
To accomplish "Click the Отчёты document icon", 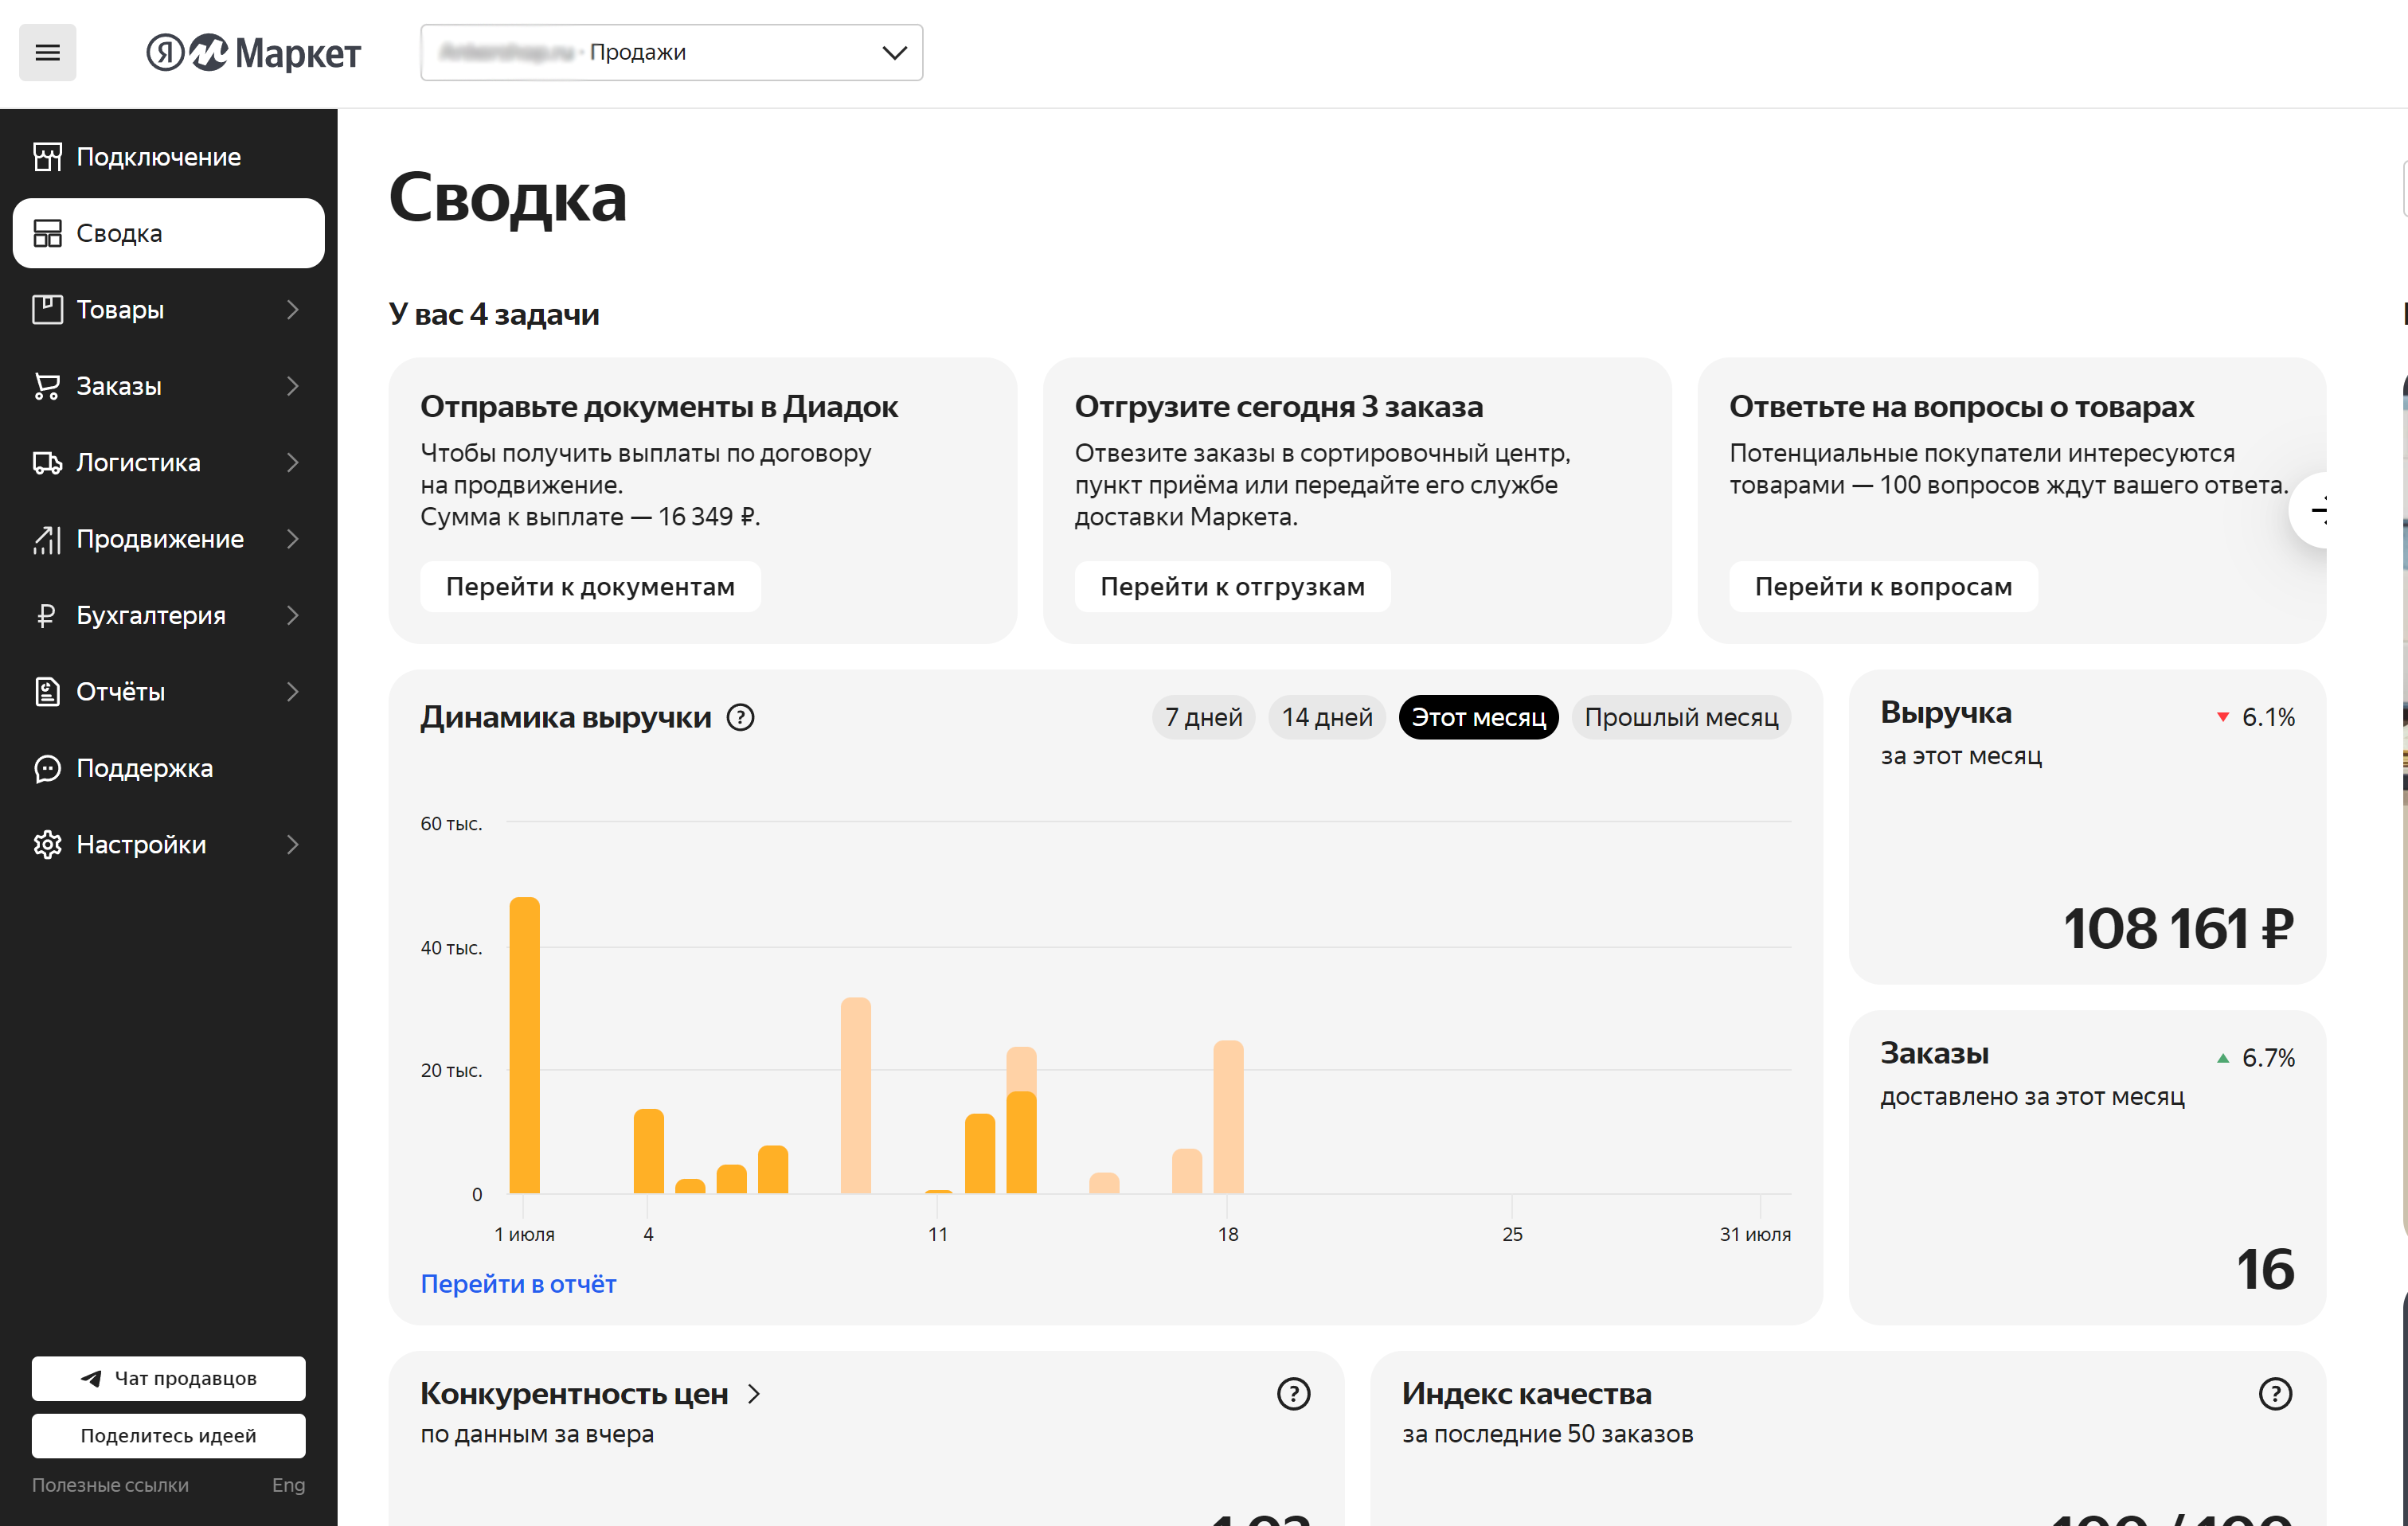I will 47,692.
